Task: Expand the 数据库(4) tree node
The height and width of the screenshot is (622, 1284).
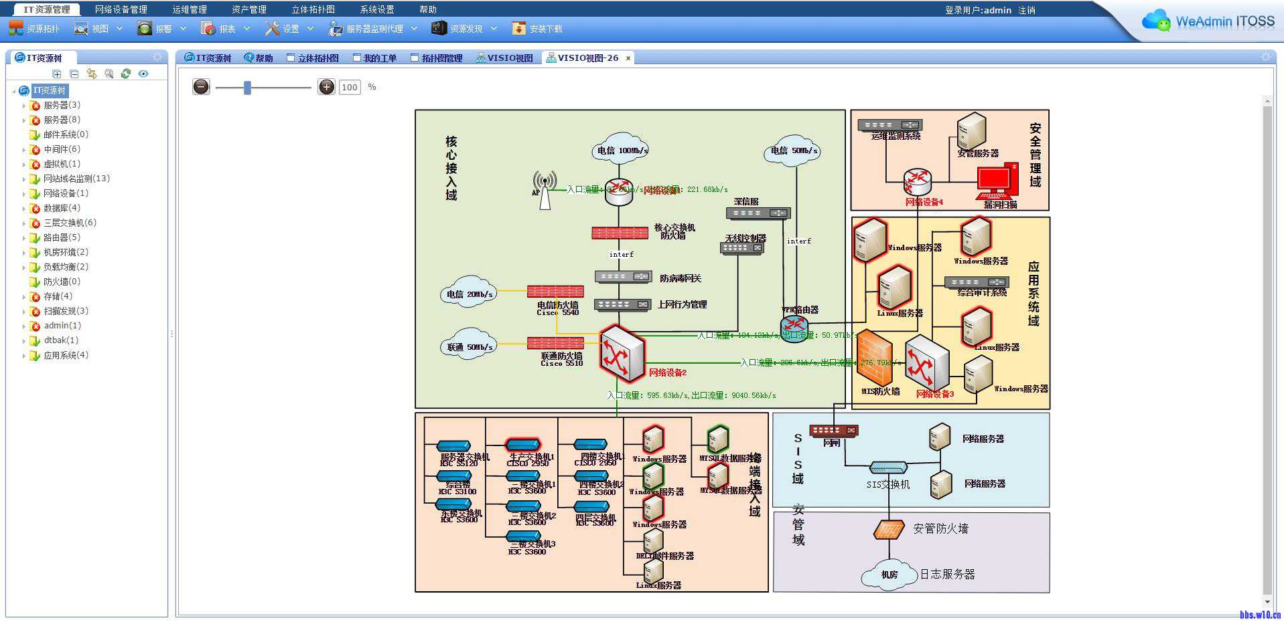Action: pos(24,209)
